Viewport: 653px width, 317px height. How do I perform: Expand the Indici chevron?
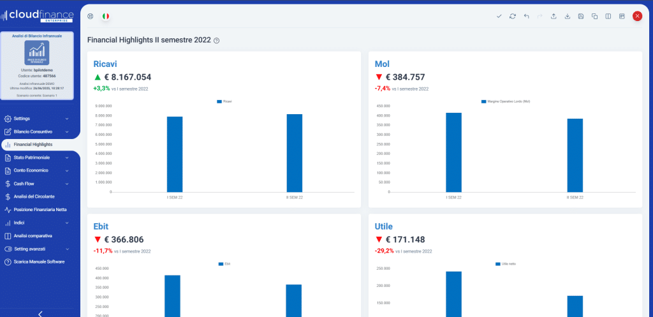(67, 223)
